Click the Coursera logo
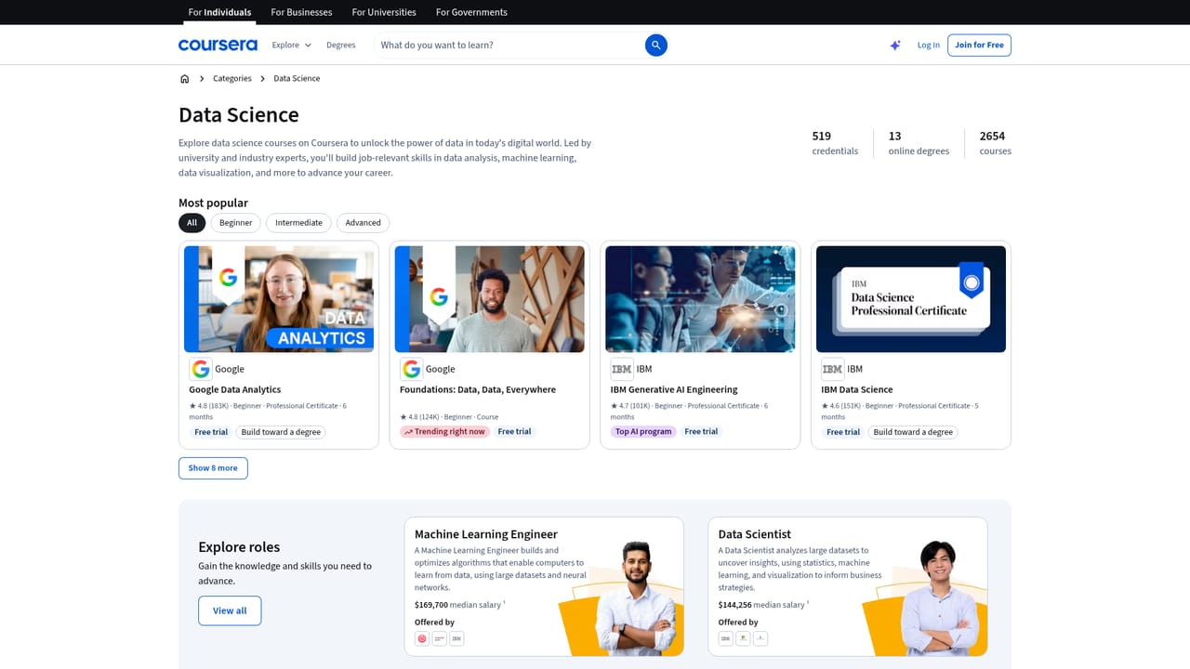This screenshot has height=669, width=1190. [x=218, y=45]
